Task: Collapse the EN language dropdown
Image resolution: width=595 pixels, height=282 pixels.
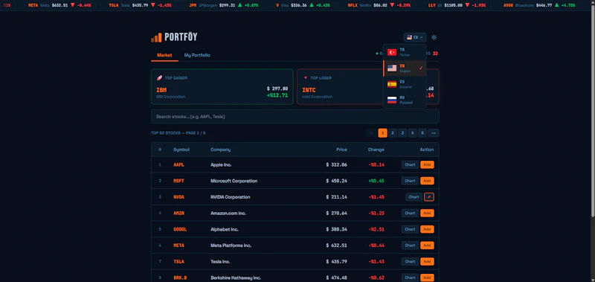Action: (415, 37)
